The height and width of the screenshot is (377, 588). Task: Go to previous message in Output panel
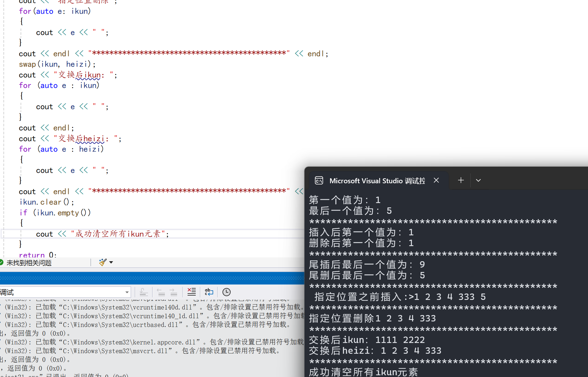coord(161,292)
